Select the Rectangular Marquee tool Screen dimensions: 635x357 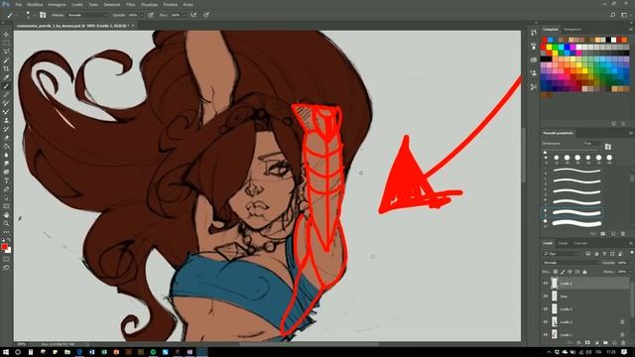(x=6, y=43)
